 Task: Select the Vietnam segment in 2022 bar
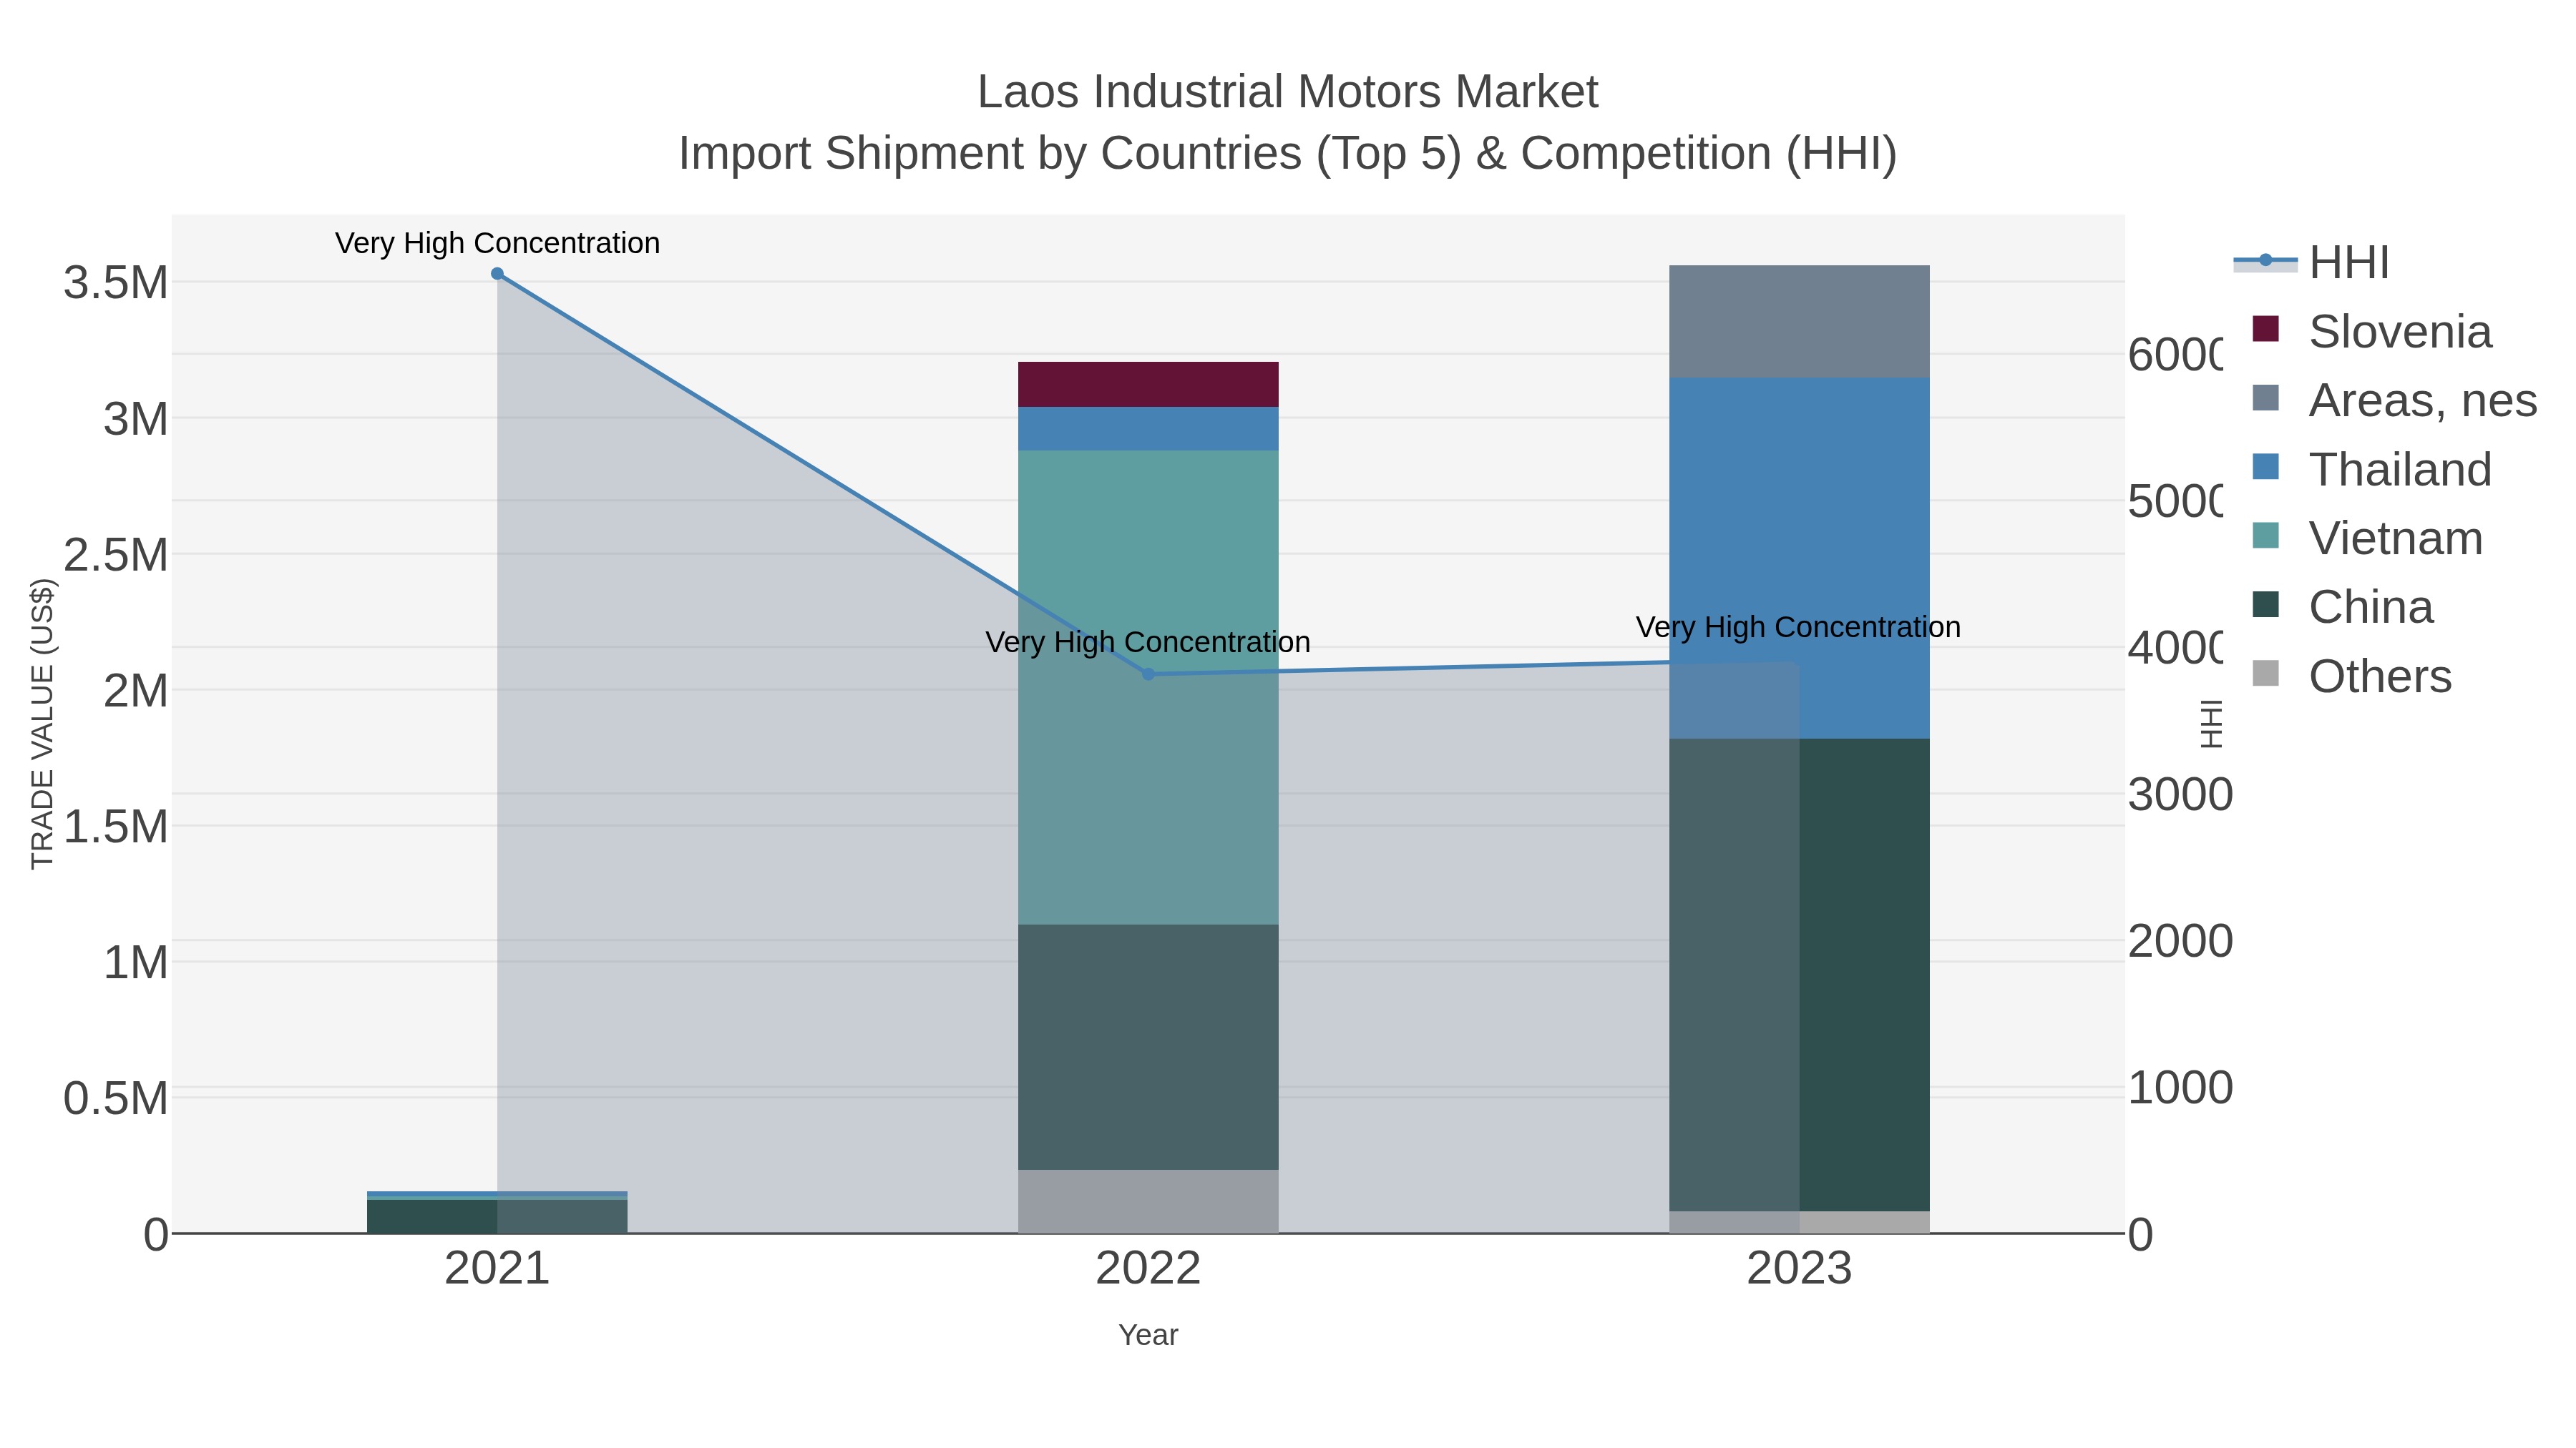[x=1148, y=687]
